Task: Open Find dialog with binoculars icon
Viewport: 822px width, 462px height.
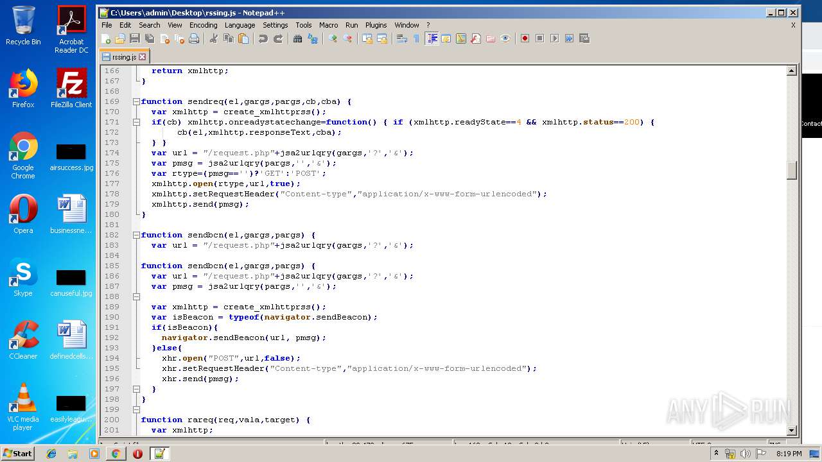Action: [298, 38]
